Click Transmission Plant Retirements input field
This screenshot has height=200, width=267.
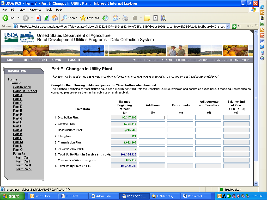pos(180,142)
